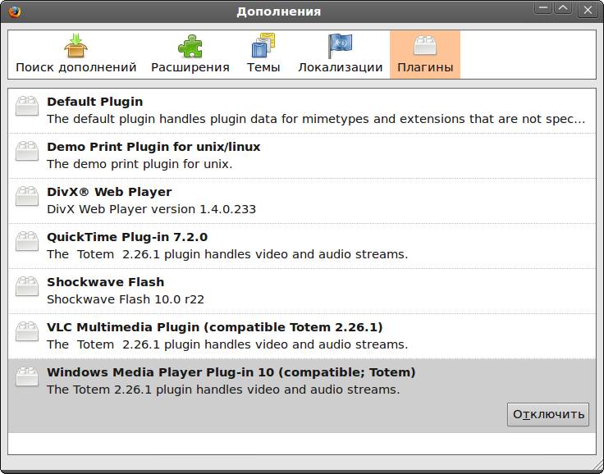Minimize the Дополнения window
This screenshot has height=474, width=604.
point(543,8)
